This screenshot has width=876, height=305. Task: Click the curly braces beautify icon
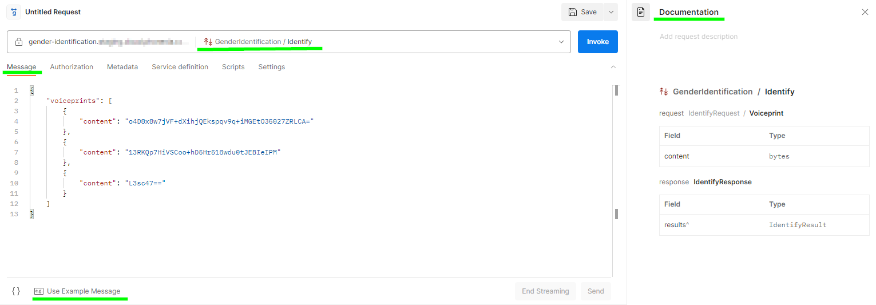16,291
